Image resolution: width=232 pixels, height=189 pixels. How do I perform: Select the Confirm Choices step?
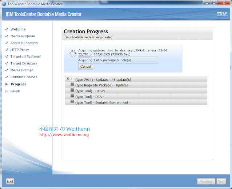24,77
